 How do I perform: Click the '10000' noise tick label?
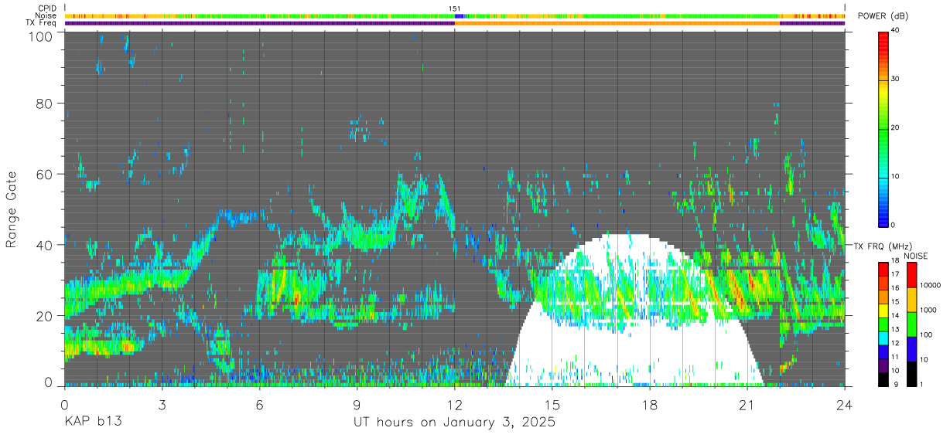click(x=931, y=285)
